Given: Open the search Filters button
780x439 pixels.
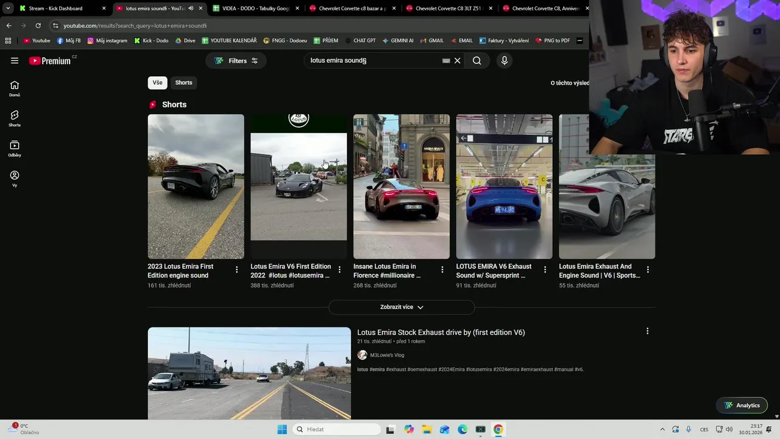Looking at the screenshot, I should click(x=236, y=60).
